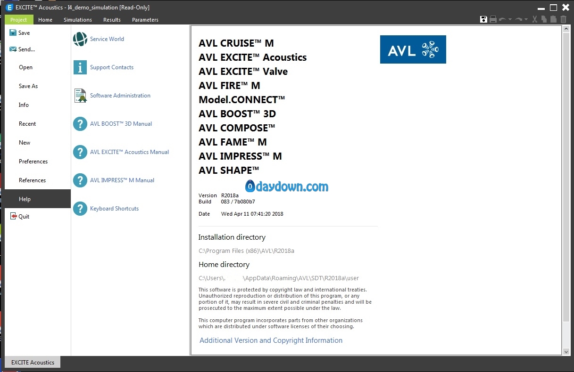Click the 'Home directory' heading
This screenshot has height=372, width=574.
click(224, 265)
